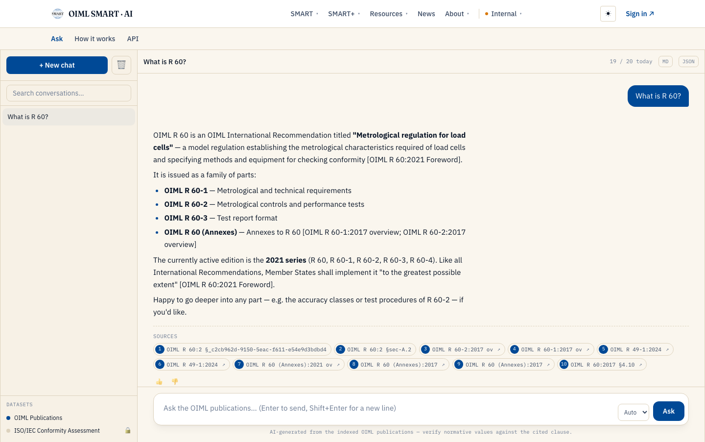Export the conversation as MD
This screenshot has width=705, height=442.
click(665, 62)
